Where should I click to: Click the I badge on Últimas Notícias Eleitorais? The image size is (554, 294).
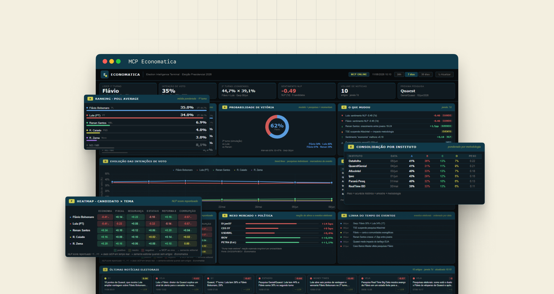click(x=105, y=270)
